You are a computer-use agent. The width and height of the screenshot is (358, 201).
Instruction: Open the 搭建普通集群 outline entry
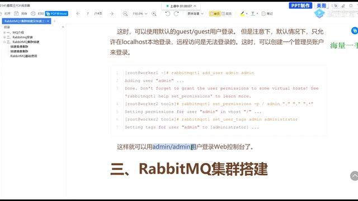(x=19, y=46)
